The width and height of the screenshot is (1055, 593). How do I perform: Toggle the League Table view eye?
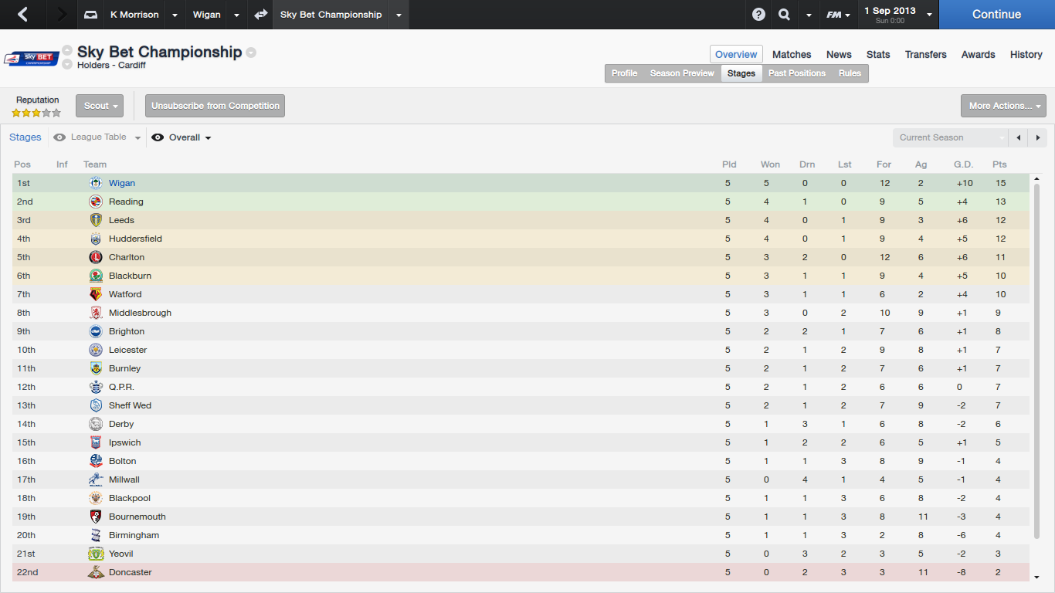(x=59, y=137)
